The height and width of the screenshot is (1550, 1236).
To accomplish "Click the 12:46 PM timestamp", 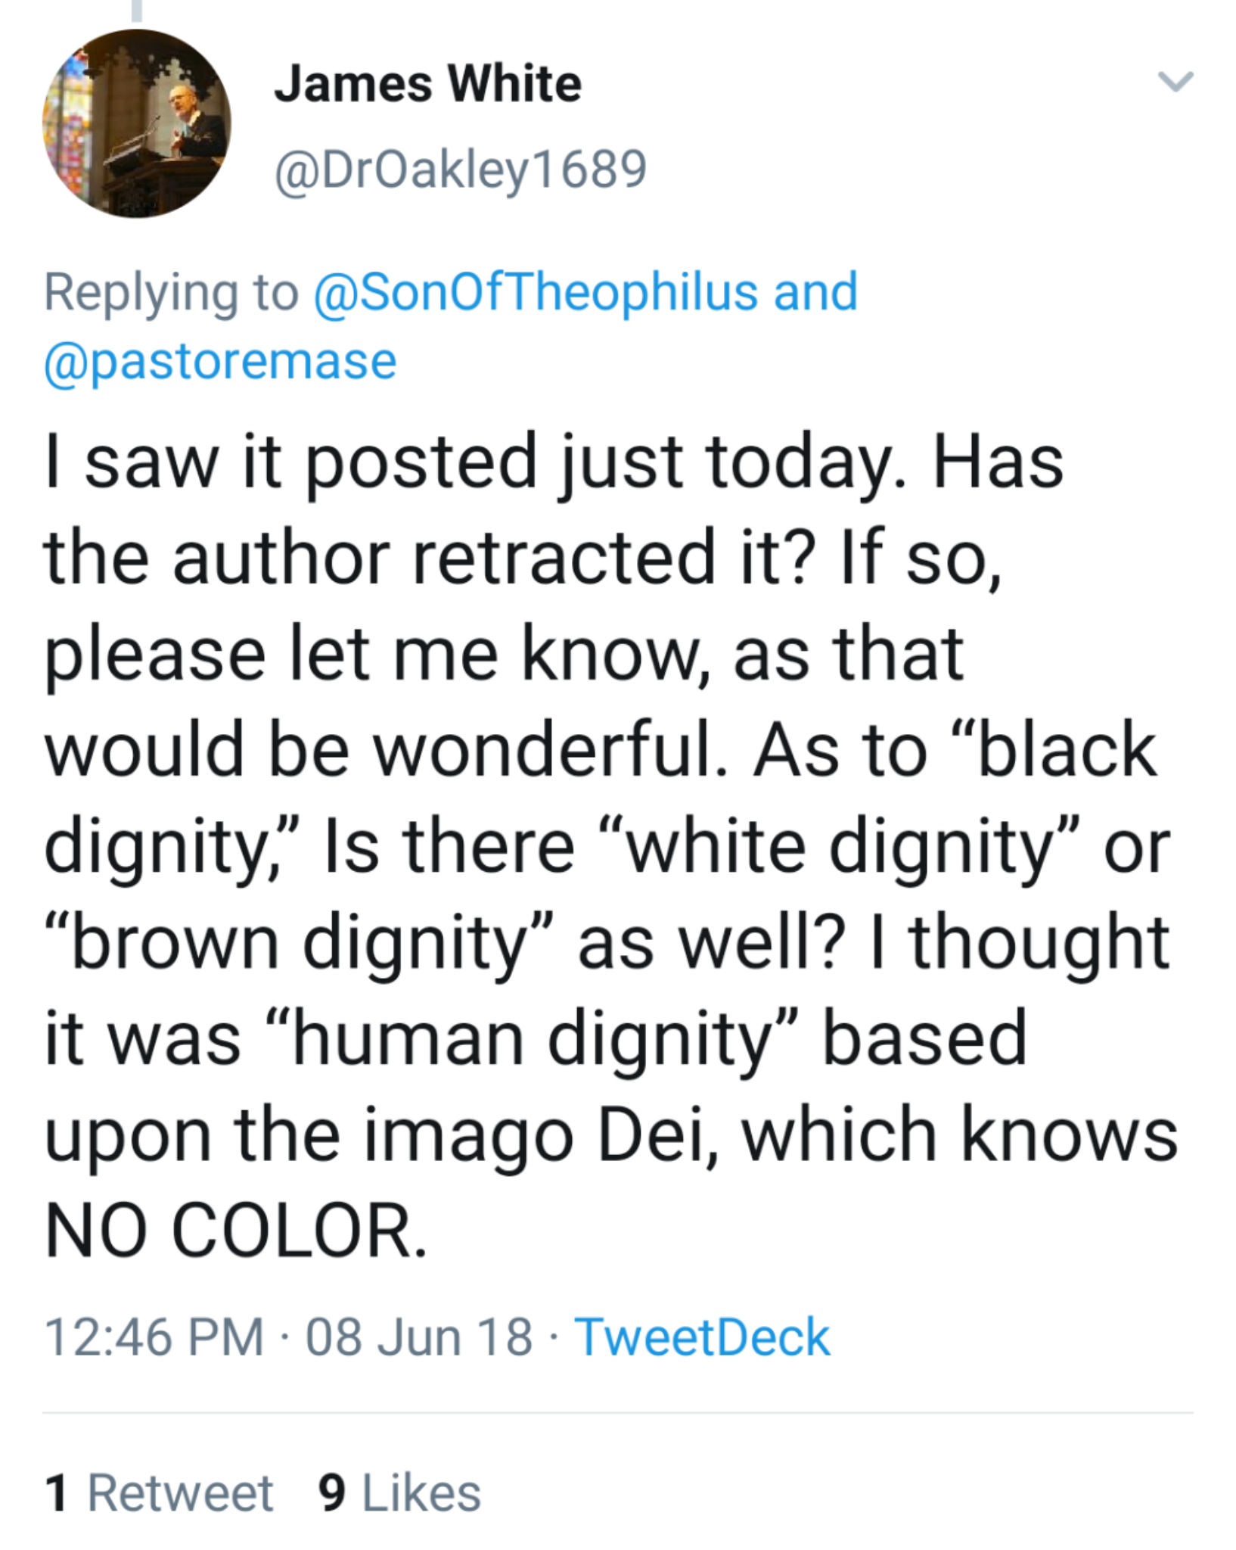I will [154, 1337].
